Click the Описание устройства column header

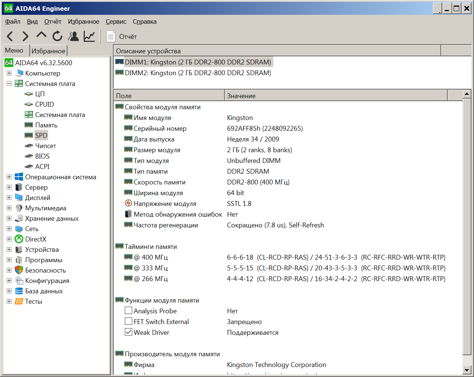pyautogui.click(x=277, y=51)
